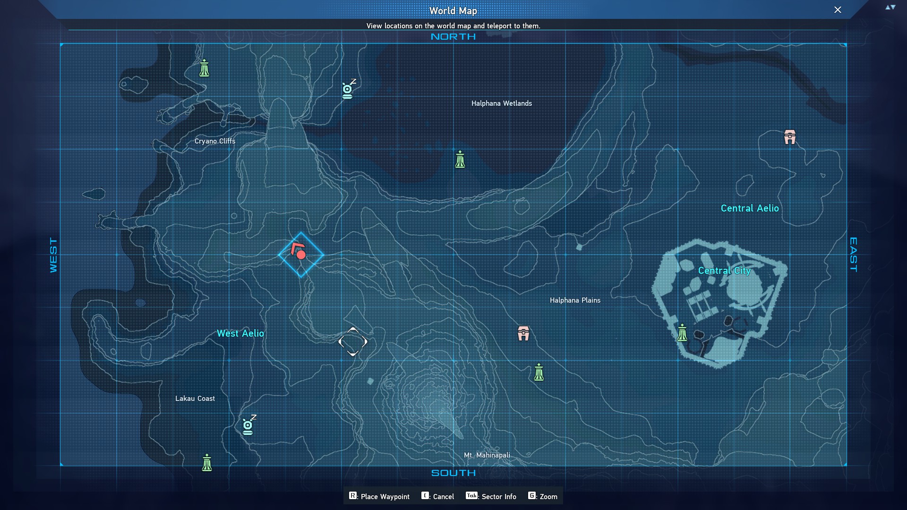This screenshot has height=510, width=907.
Task: Click the Cocoon icon below Halphana Plains
Action: click(x=523, y=333)
